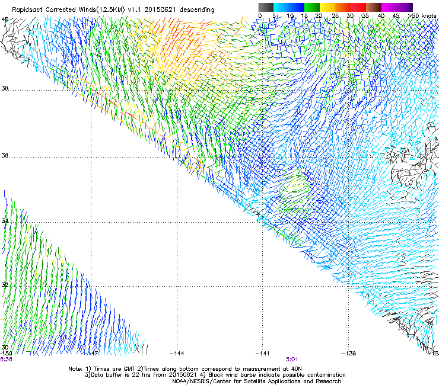Click '35' label under the color scale
439x385 pixels.
click(x=365, y=15)
